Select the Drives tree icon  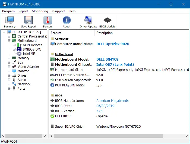14,75
